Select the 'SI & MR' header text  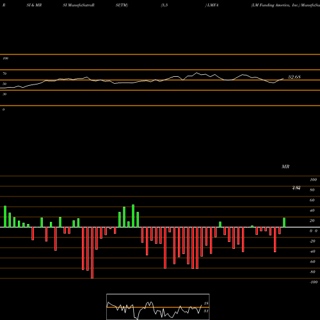[x=34, y=5]
